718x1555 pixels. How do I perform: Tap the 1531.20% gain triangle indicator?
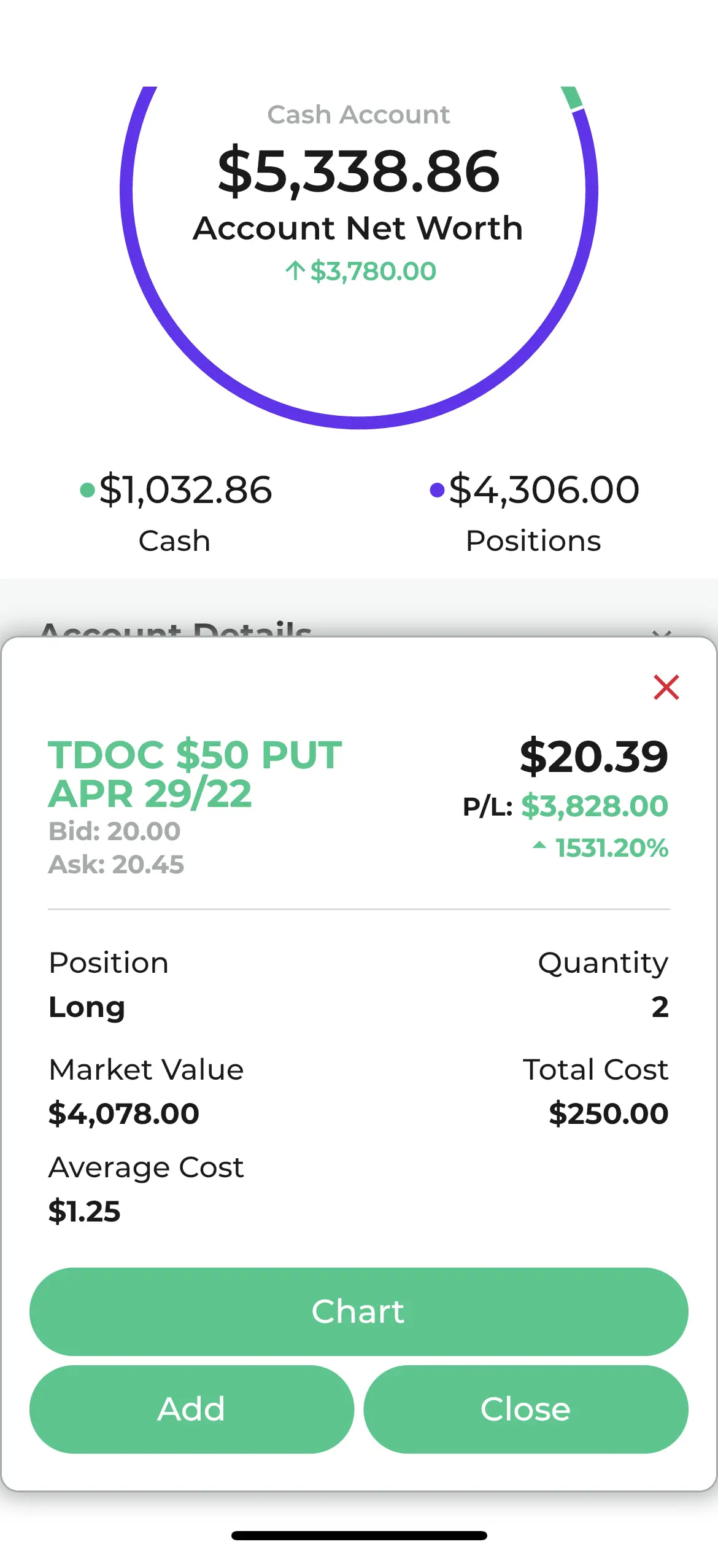(x=539, y=845)
